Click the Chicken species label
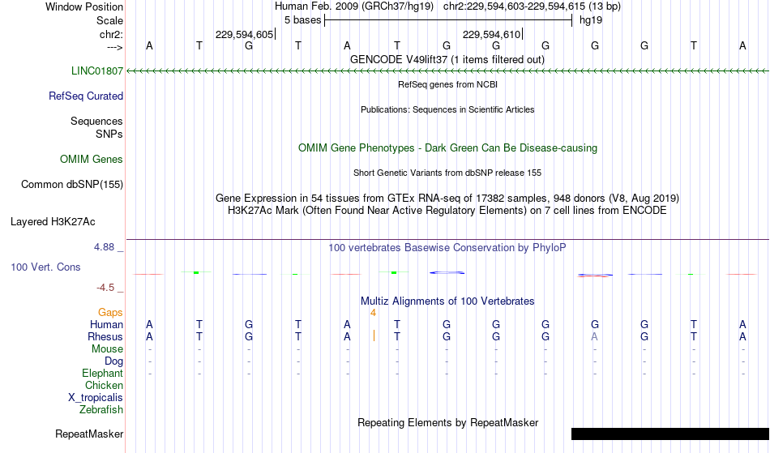Screen dimensions: 770x453 pos(104,385)
